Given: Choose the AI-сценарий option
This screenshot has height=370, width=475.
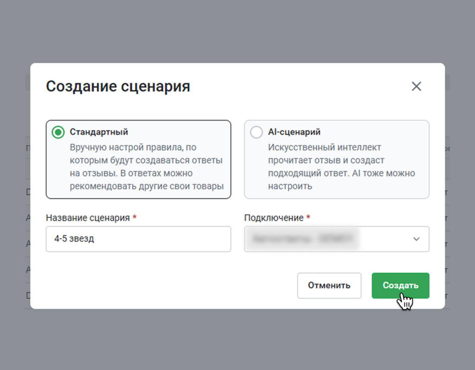Looking at the screenshot, I should [256, 132].
